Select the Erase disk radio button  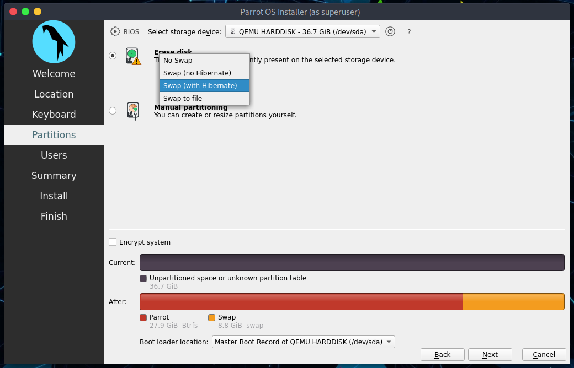(113, 56)
